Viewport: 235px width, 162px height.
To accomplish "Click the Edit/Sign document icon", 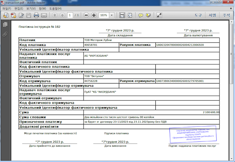I will pos(21,15).
